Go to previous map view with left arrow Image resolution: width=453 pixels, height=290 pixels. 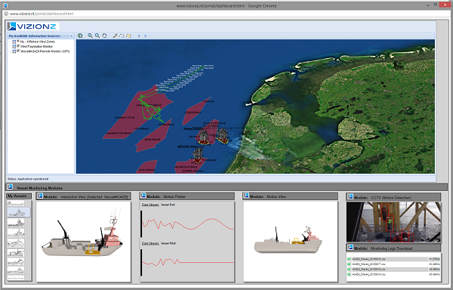(x=139, y=35)
